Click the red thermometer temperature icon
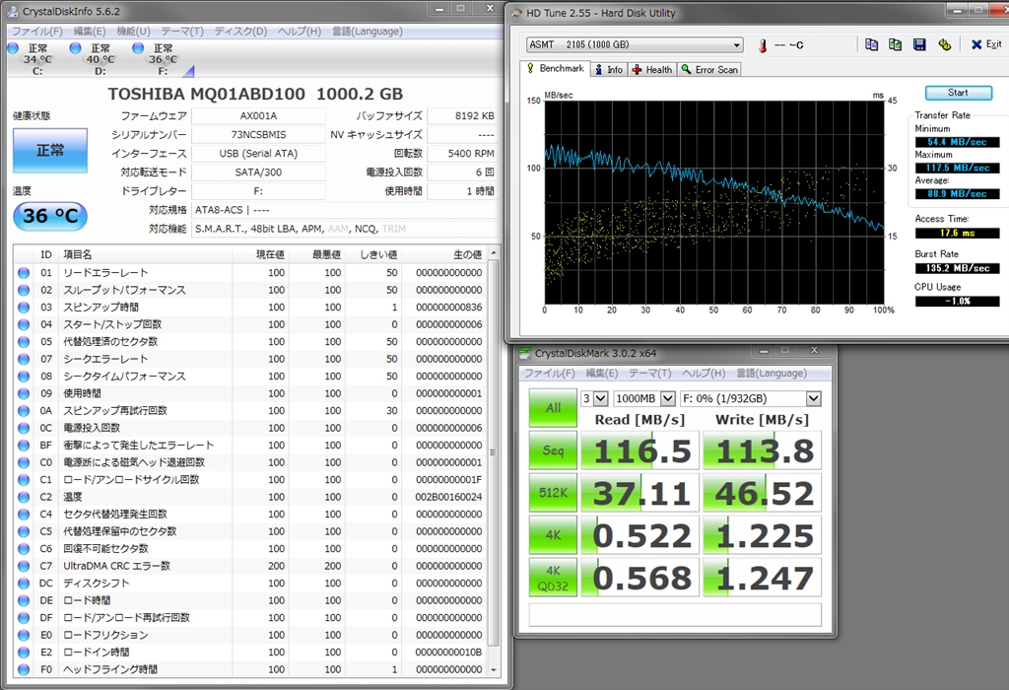 point(762,45)
